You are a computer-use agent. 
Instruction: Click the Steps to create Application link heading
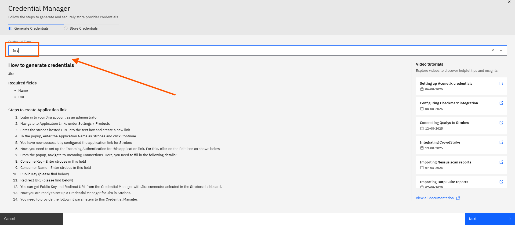(38, 110)
